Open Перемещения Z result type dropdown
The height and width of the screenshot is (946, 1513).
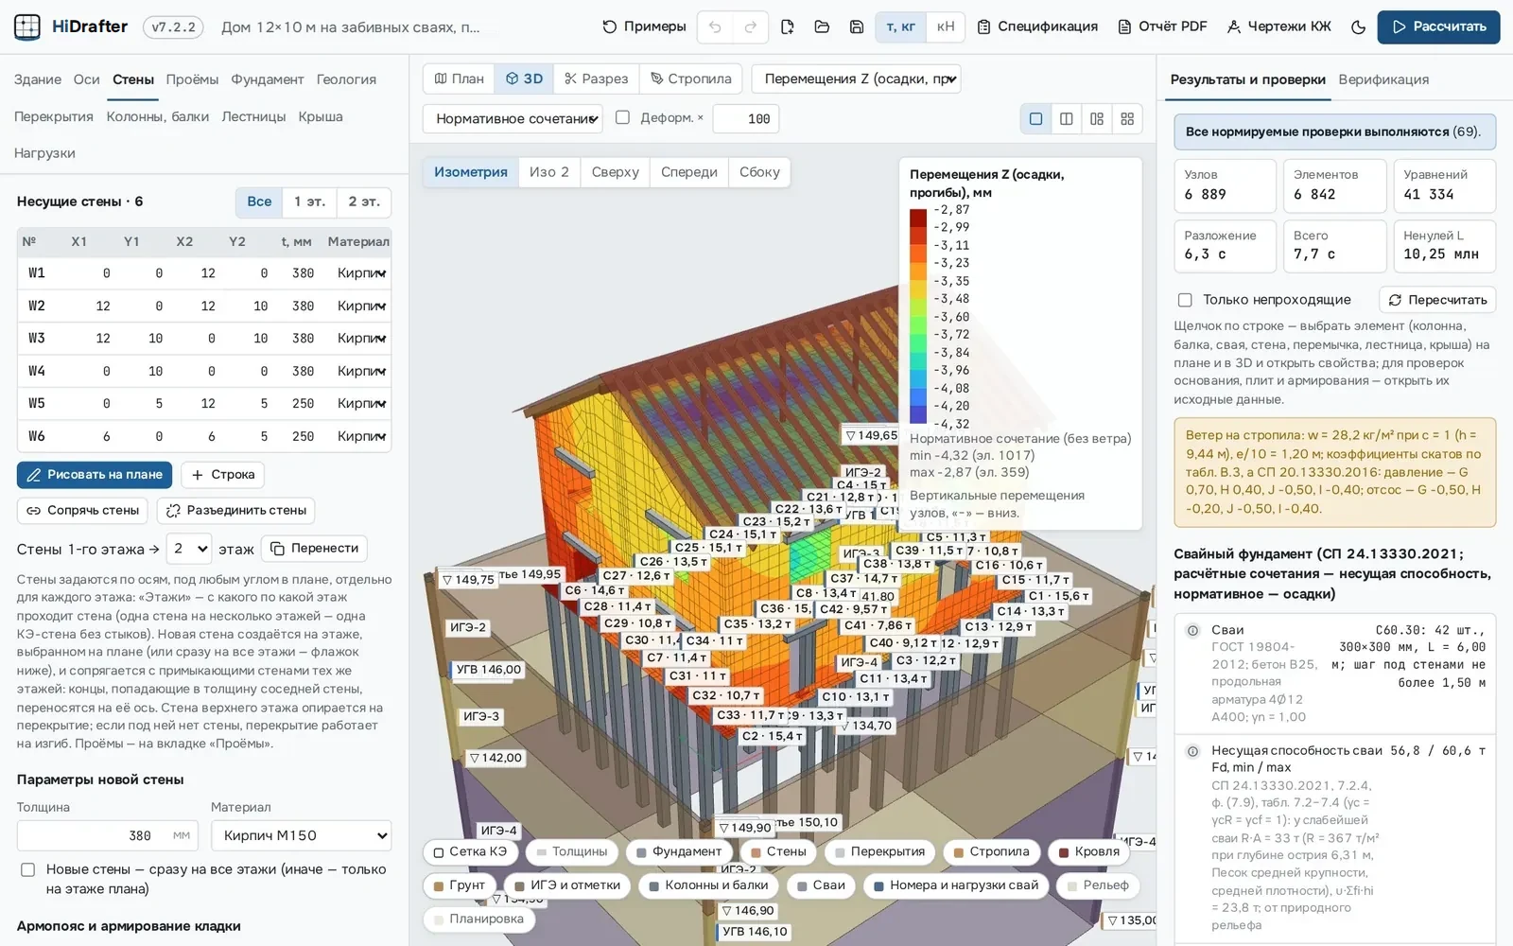click(x=856, y=79)
